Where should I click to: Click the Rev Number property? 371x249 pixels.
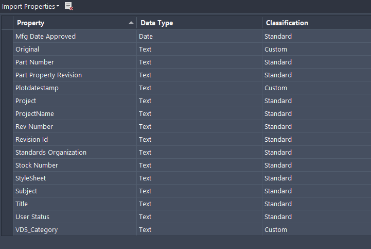[34, 127]
